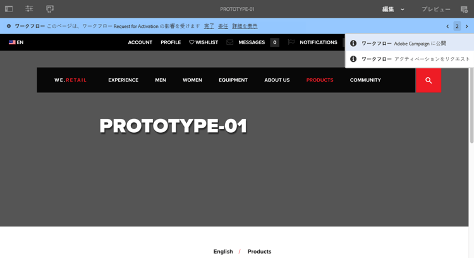The width and height of the screenshot is (474, 258).
Task: Toggle the side panel icon
Action: [x=9, y=9]
